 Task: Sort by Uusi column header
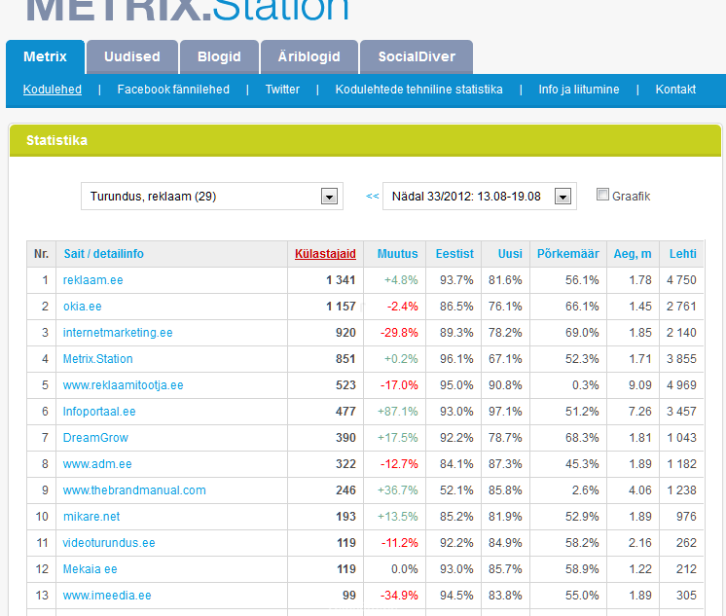click(x=510, y=254)
